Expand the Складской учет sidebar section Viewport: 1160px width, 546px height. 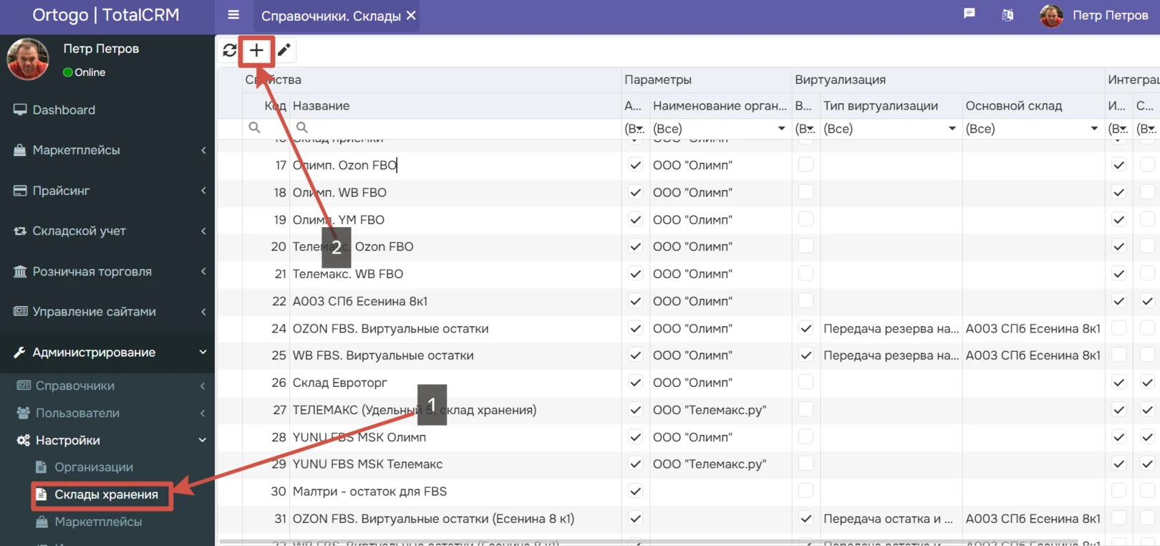(x=203, y=231)
